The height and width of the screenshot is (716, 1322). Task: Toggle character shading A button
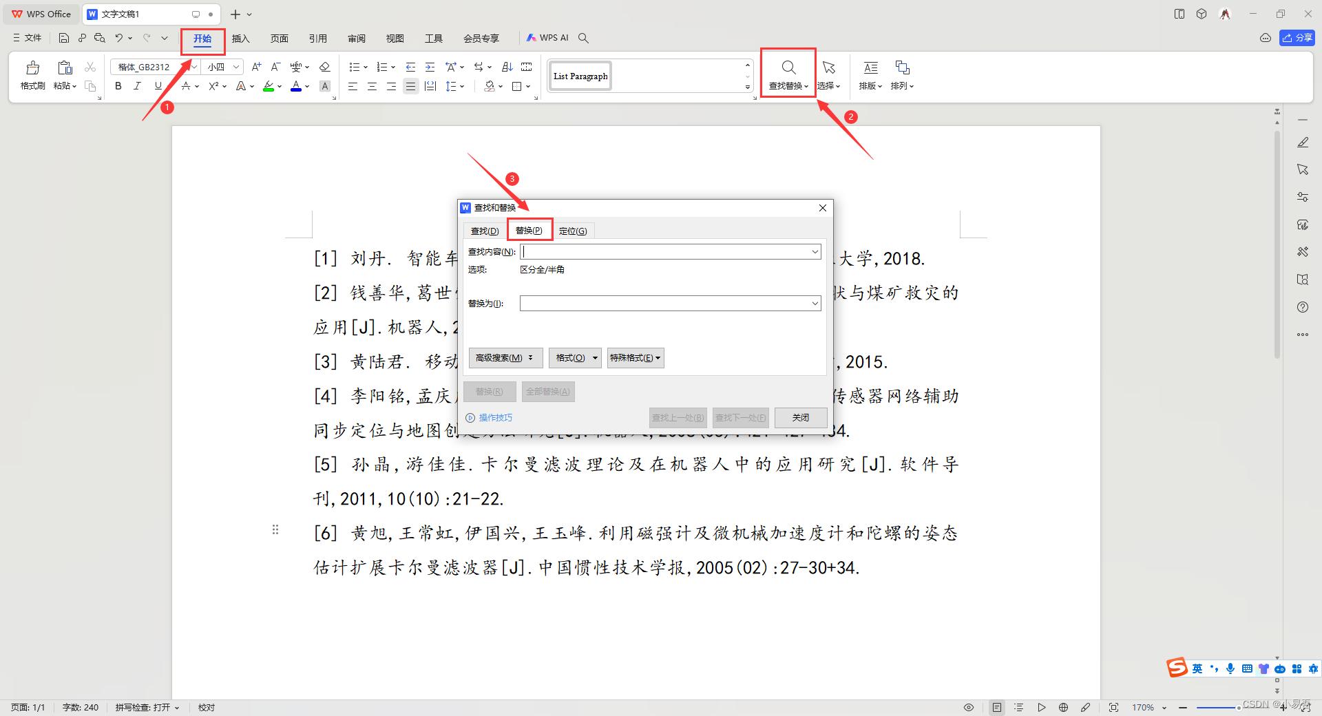click(325, 86)
